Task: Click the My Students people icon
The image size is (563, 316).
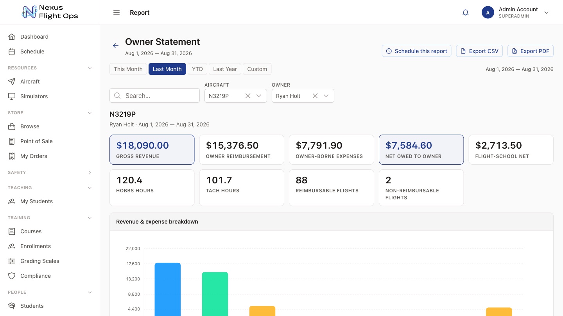Action: (12, 201)
